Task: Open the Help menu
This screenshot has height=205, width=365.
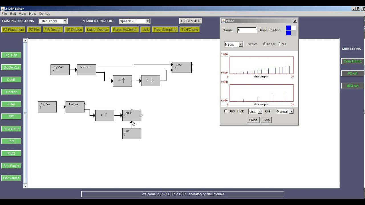Action: (x=33, y=14)
